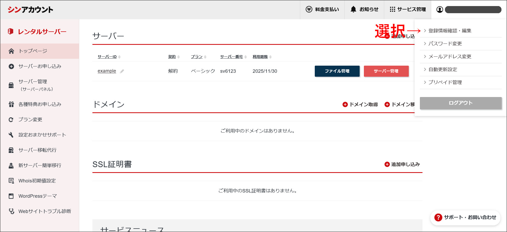Click the ログアウト button
The height and width of the screenshot is (232, 507).
(x=461, y=103)
